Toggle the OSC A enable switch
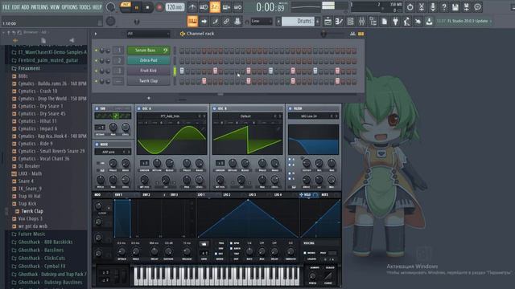The width and height of the screenshot is (515, 289). point(139,108)
